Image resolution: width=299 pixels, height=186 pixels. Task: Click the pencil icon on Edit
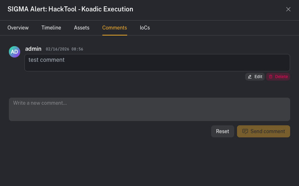pos(250,77)
